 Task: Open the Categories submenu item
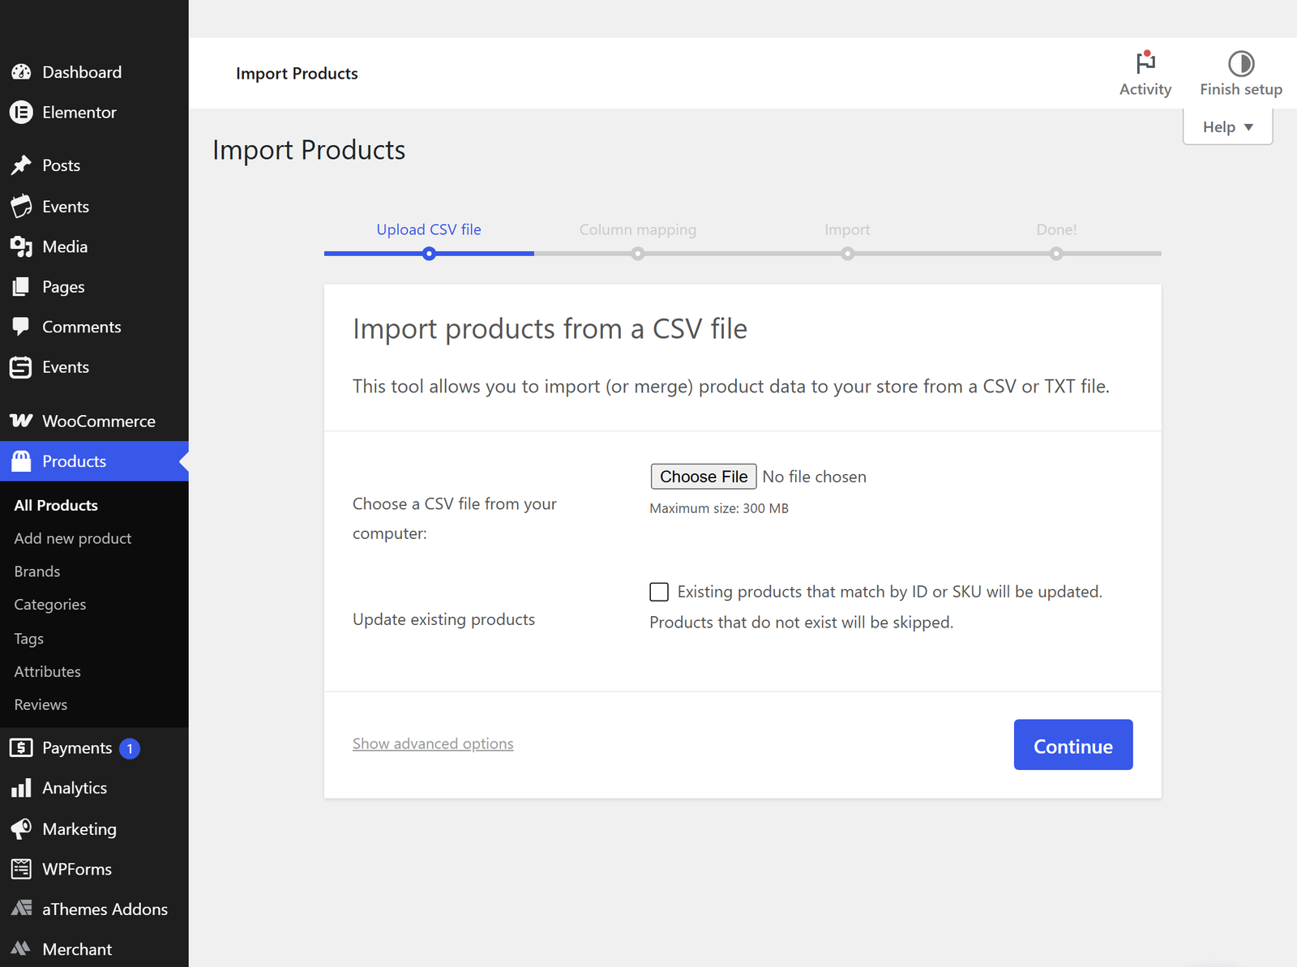click(x=50, y=605)
